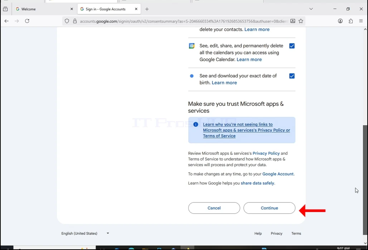Click the Make sure you trust Microsoft apps heading
The width and height of the screenshot is (368, 250).
(x=236, y=107)
